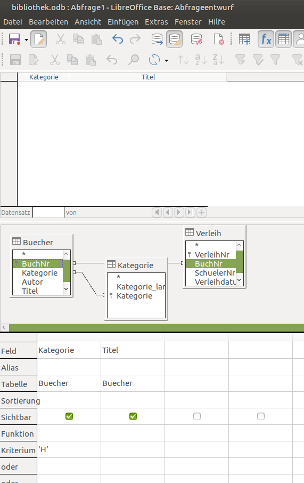The image size is (304, 483).
Task: Open the Einfügen menu
Action: 123,22
